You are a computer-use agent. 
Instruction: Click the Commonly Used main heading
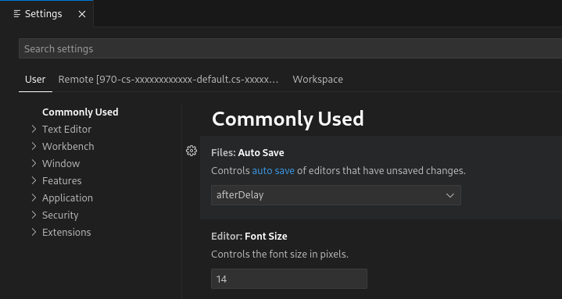click(x=288, y=119)
